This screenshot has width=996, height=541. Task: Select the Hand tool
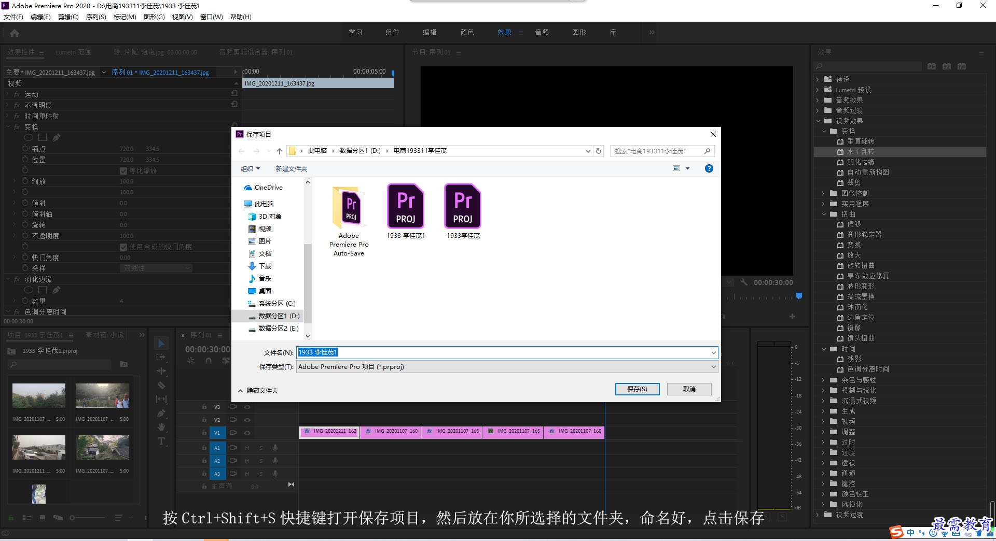click(x=161, y=427)
